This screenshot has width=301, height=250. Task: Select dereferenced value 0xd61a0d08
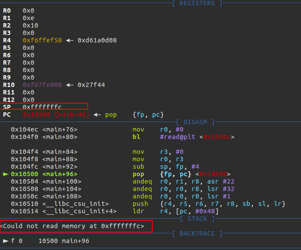pyautogui.click(x=97, y=40)
